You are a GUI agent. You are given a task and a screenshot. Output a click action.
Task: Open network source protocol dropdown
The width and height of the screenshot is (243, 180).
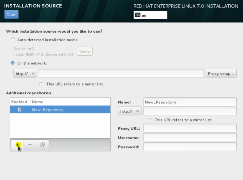click(x=25, y=74)
